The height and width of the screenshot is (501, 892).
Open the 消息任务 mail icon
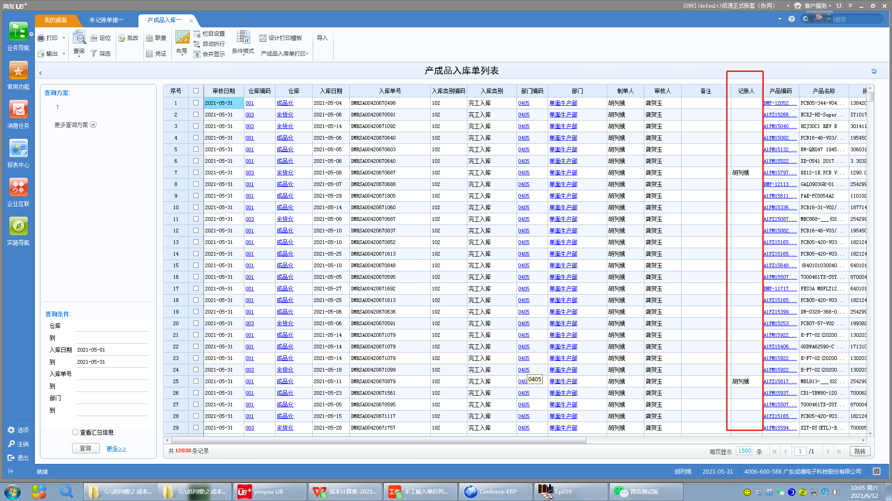pos(18,110)
